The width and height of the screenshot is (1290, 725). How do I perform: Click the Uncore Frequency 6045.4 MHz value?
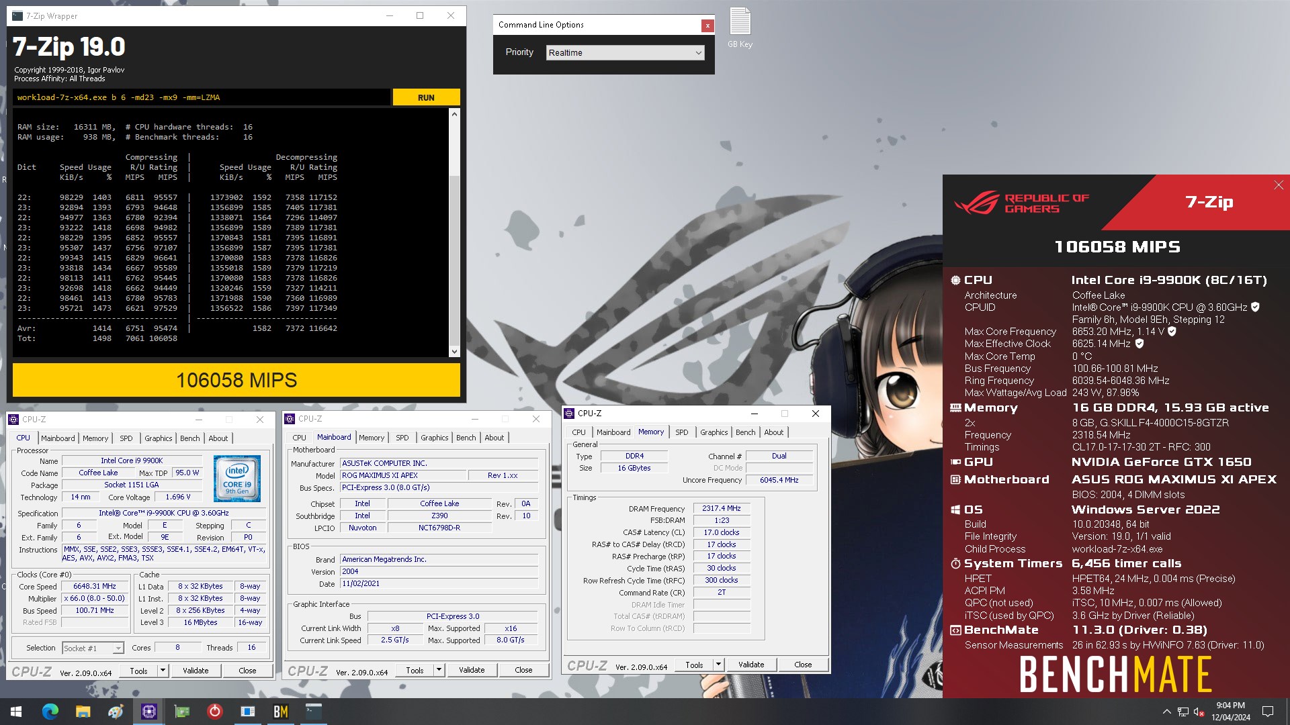pyautogui.click(x=779, y=480)
